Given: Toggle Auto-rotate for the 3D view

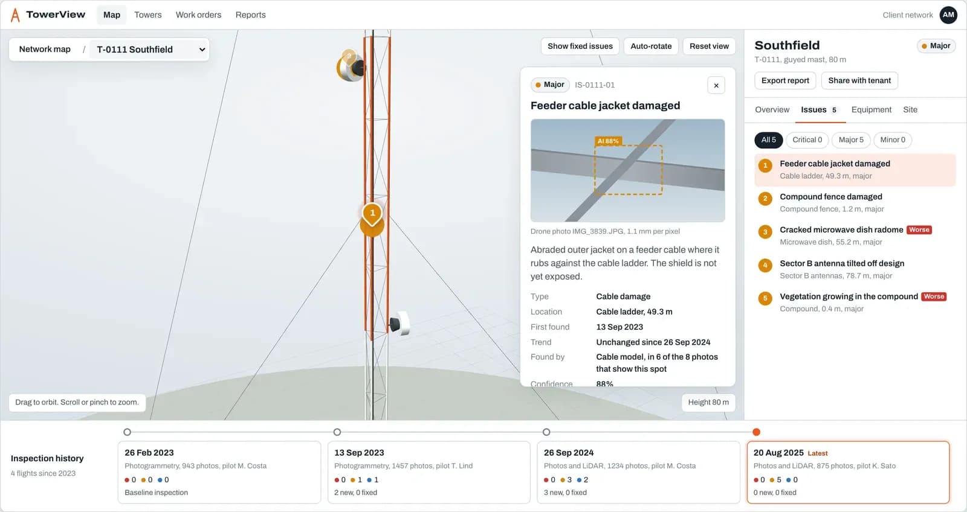Looking at the screenshot, I should point(651,46).
